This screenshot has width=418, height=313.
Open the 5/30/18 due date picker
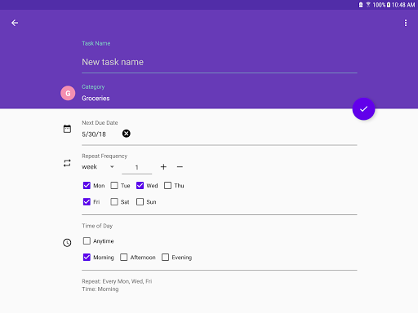(x=94, y=134)
